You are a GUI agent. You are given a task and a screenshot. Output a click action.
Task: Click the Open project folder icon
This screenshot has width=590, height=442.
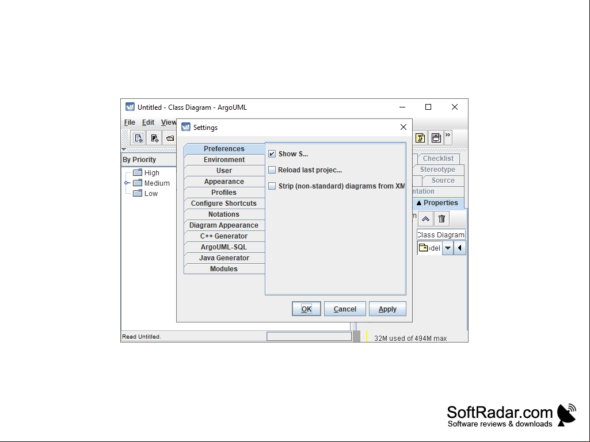tap(170, 138)
